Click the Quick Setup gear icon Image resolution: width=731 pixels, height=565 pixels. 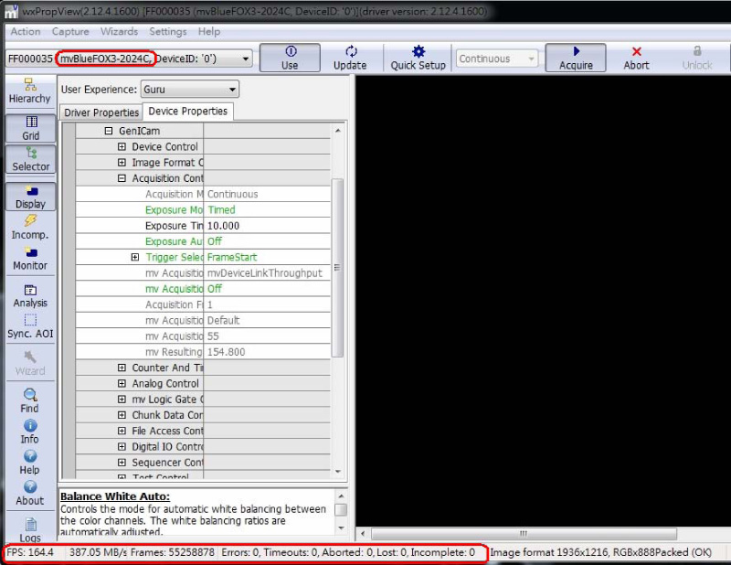pyautogui.click(x=418, y=58)
